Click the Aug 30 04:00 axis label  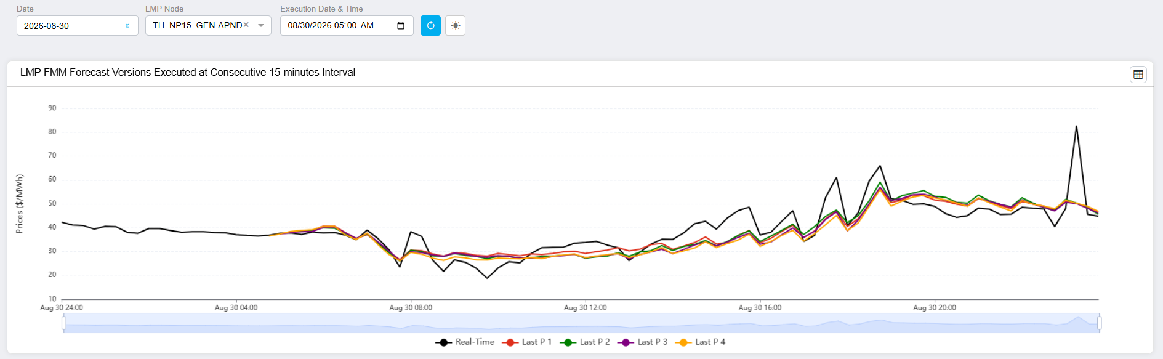tap(236, 307)
